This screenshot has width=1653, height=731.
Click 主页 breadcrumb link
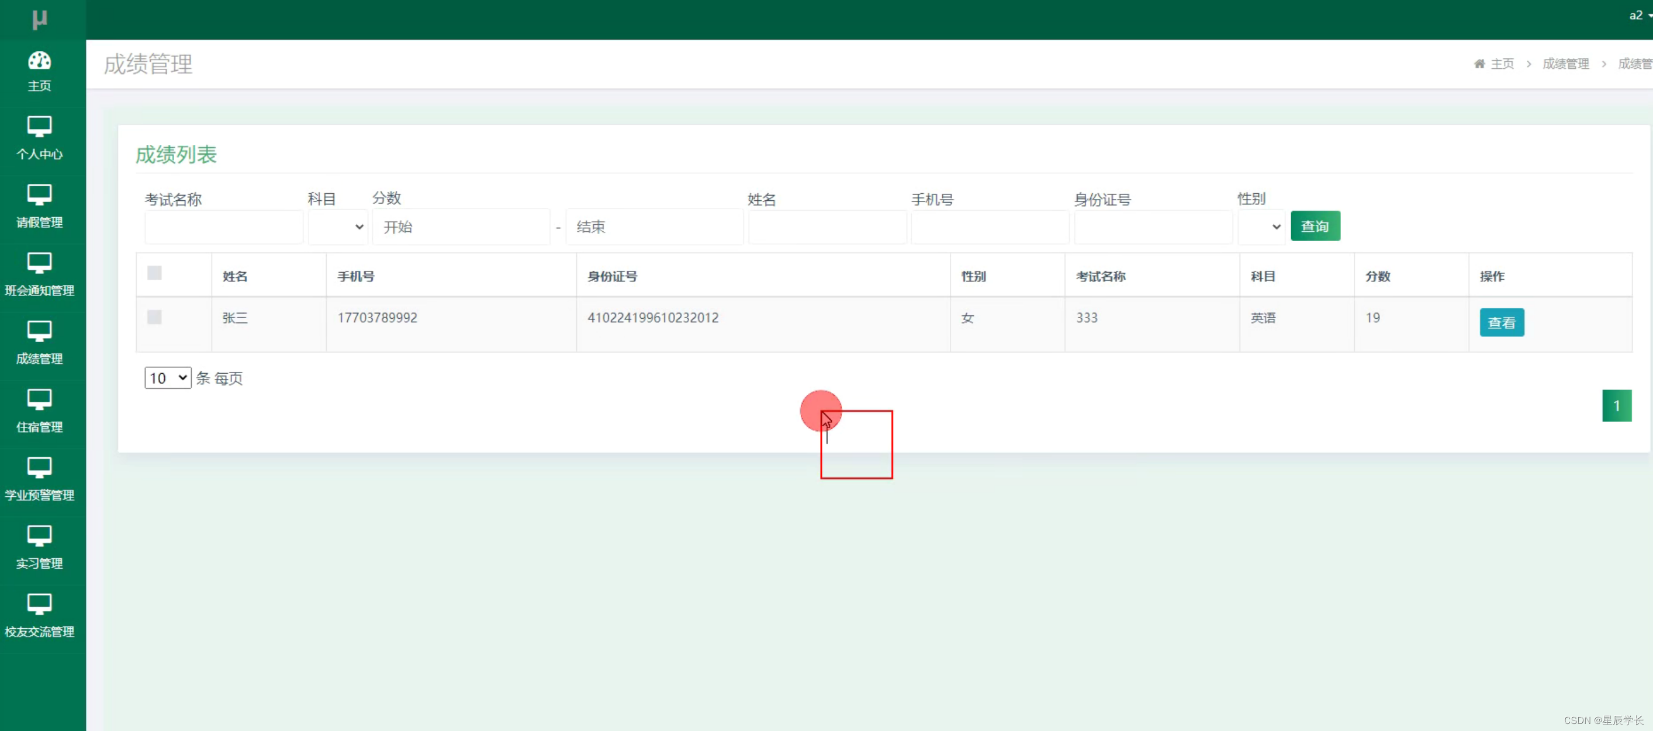point(1502,64)
